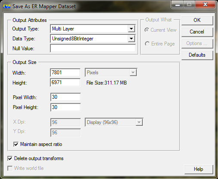Open the Output Type dropdown arrow
218x179 pixels.
coord(131,29)
